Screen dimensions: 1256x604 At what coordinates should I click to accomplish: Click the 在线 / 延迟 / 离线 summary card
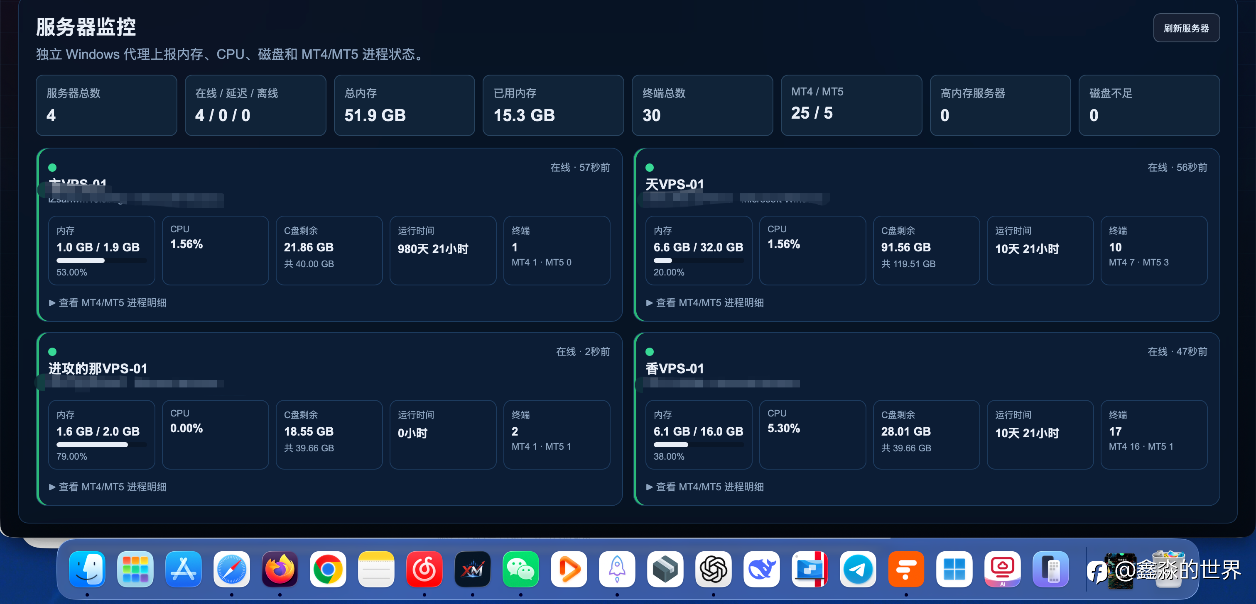(x=255, y=105)
